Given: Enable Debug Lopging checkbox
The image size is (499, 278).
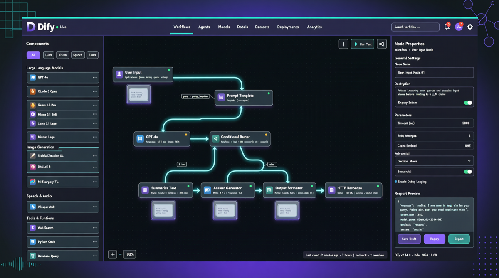Looking at the screenshot, I should [x=396, y=182].
